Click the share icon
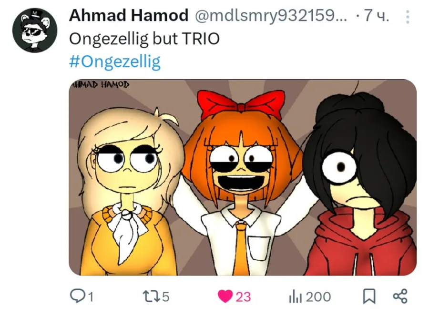Viewport: 429px width, 316px height. (400, 296)
